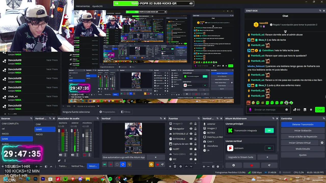
Task: Switch to the Transi... dock tab
Action: tap(63, 166)
